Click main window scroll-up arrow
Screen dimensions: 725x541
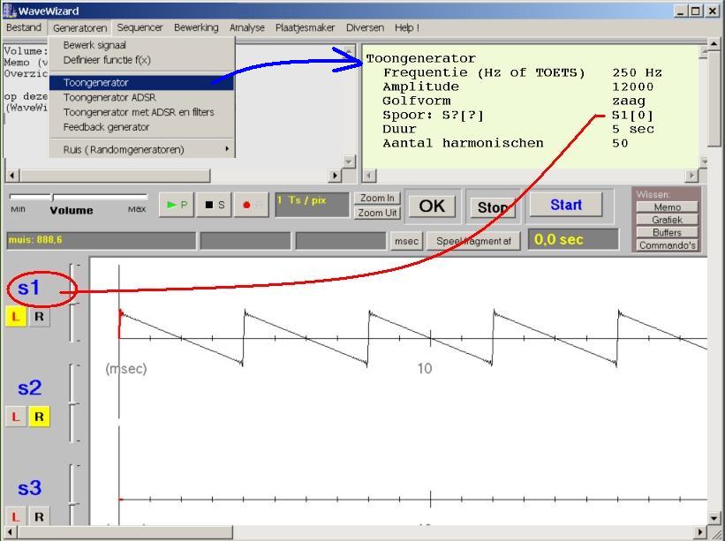[x=714, y=44]
